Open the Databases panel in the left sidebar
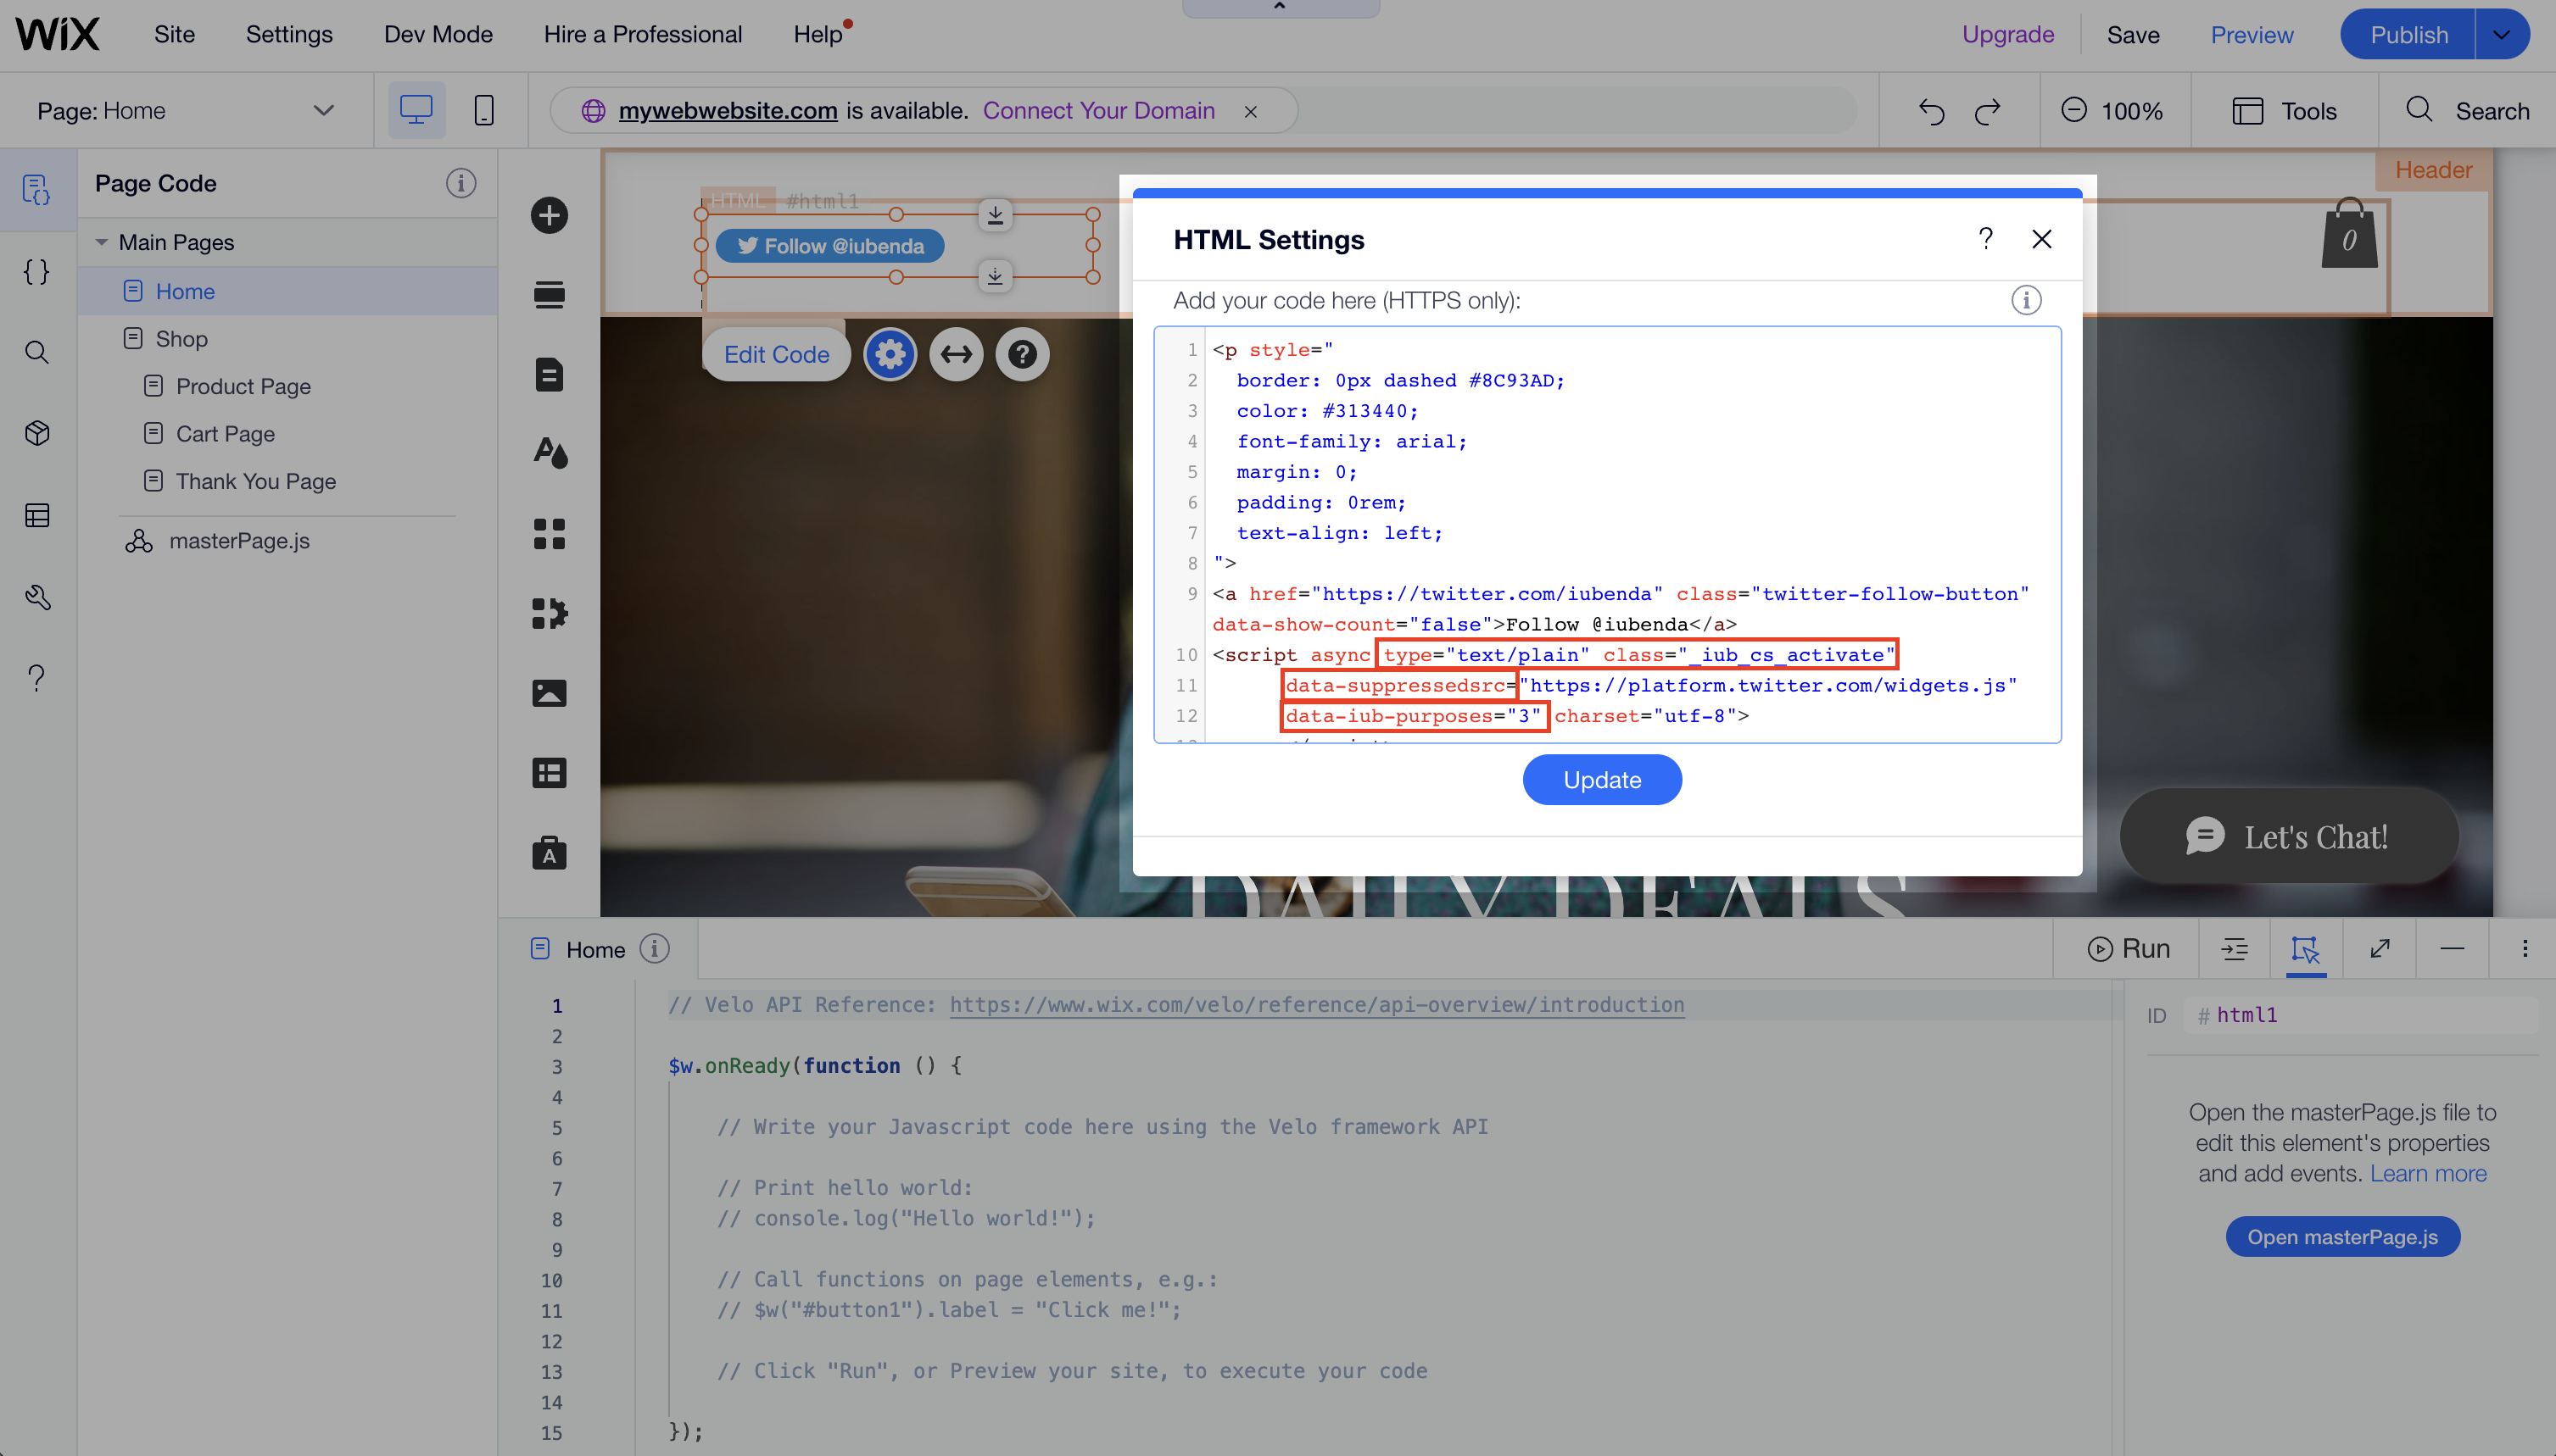This screenshot has width=2556, height=1456. click(x=37, y=515)
